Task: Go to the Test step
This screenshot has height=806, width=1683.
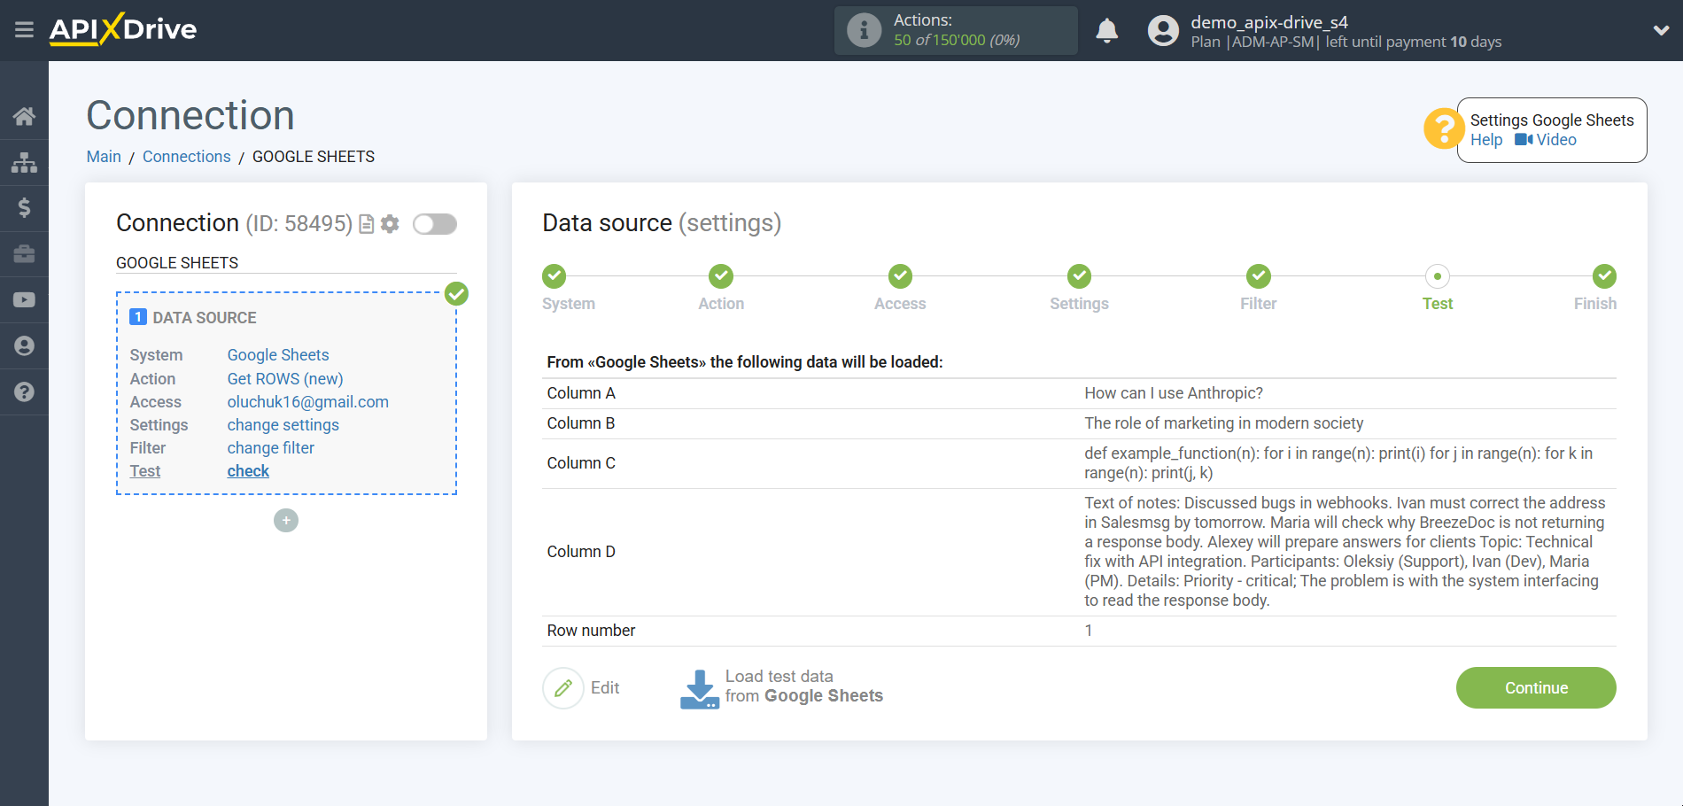Action: [x=1438, y=276]
